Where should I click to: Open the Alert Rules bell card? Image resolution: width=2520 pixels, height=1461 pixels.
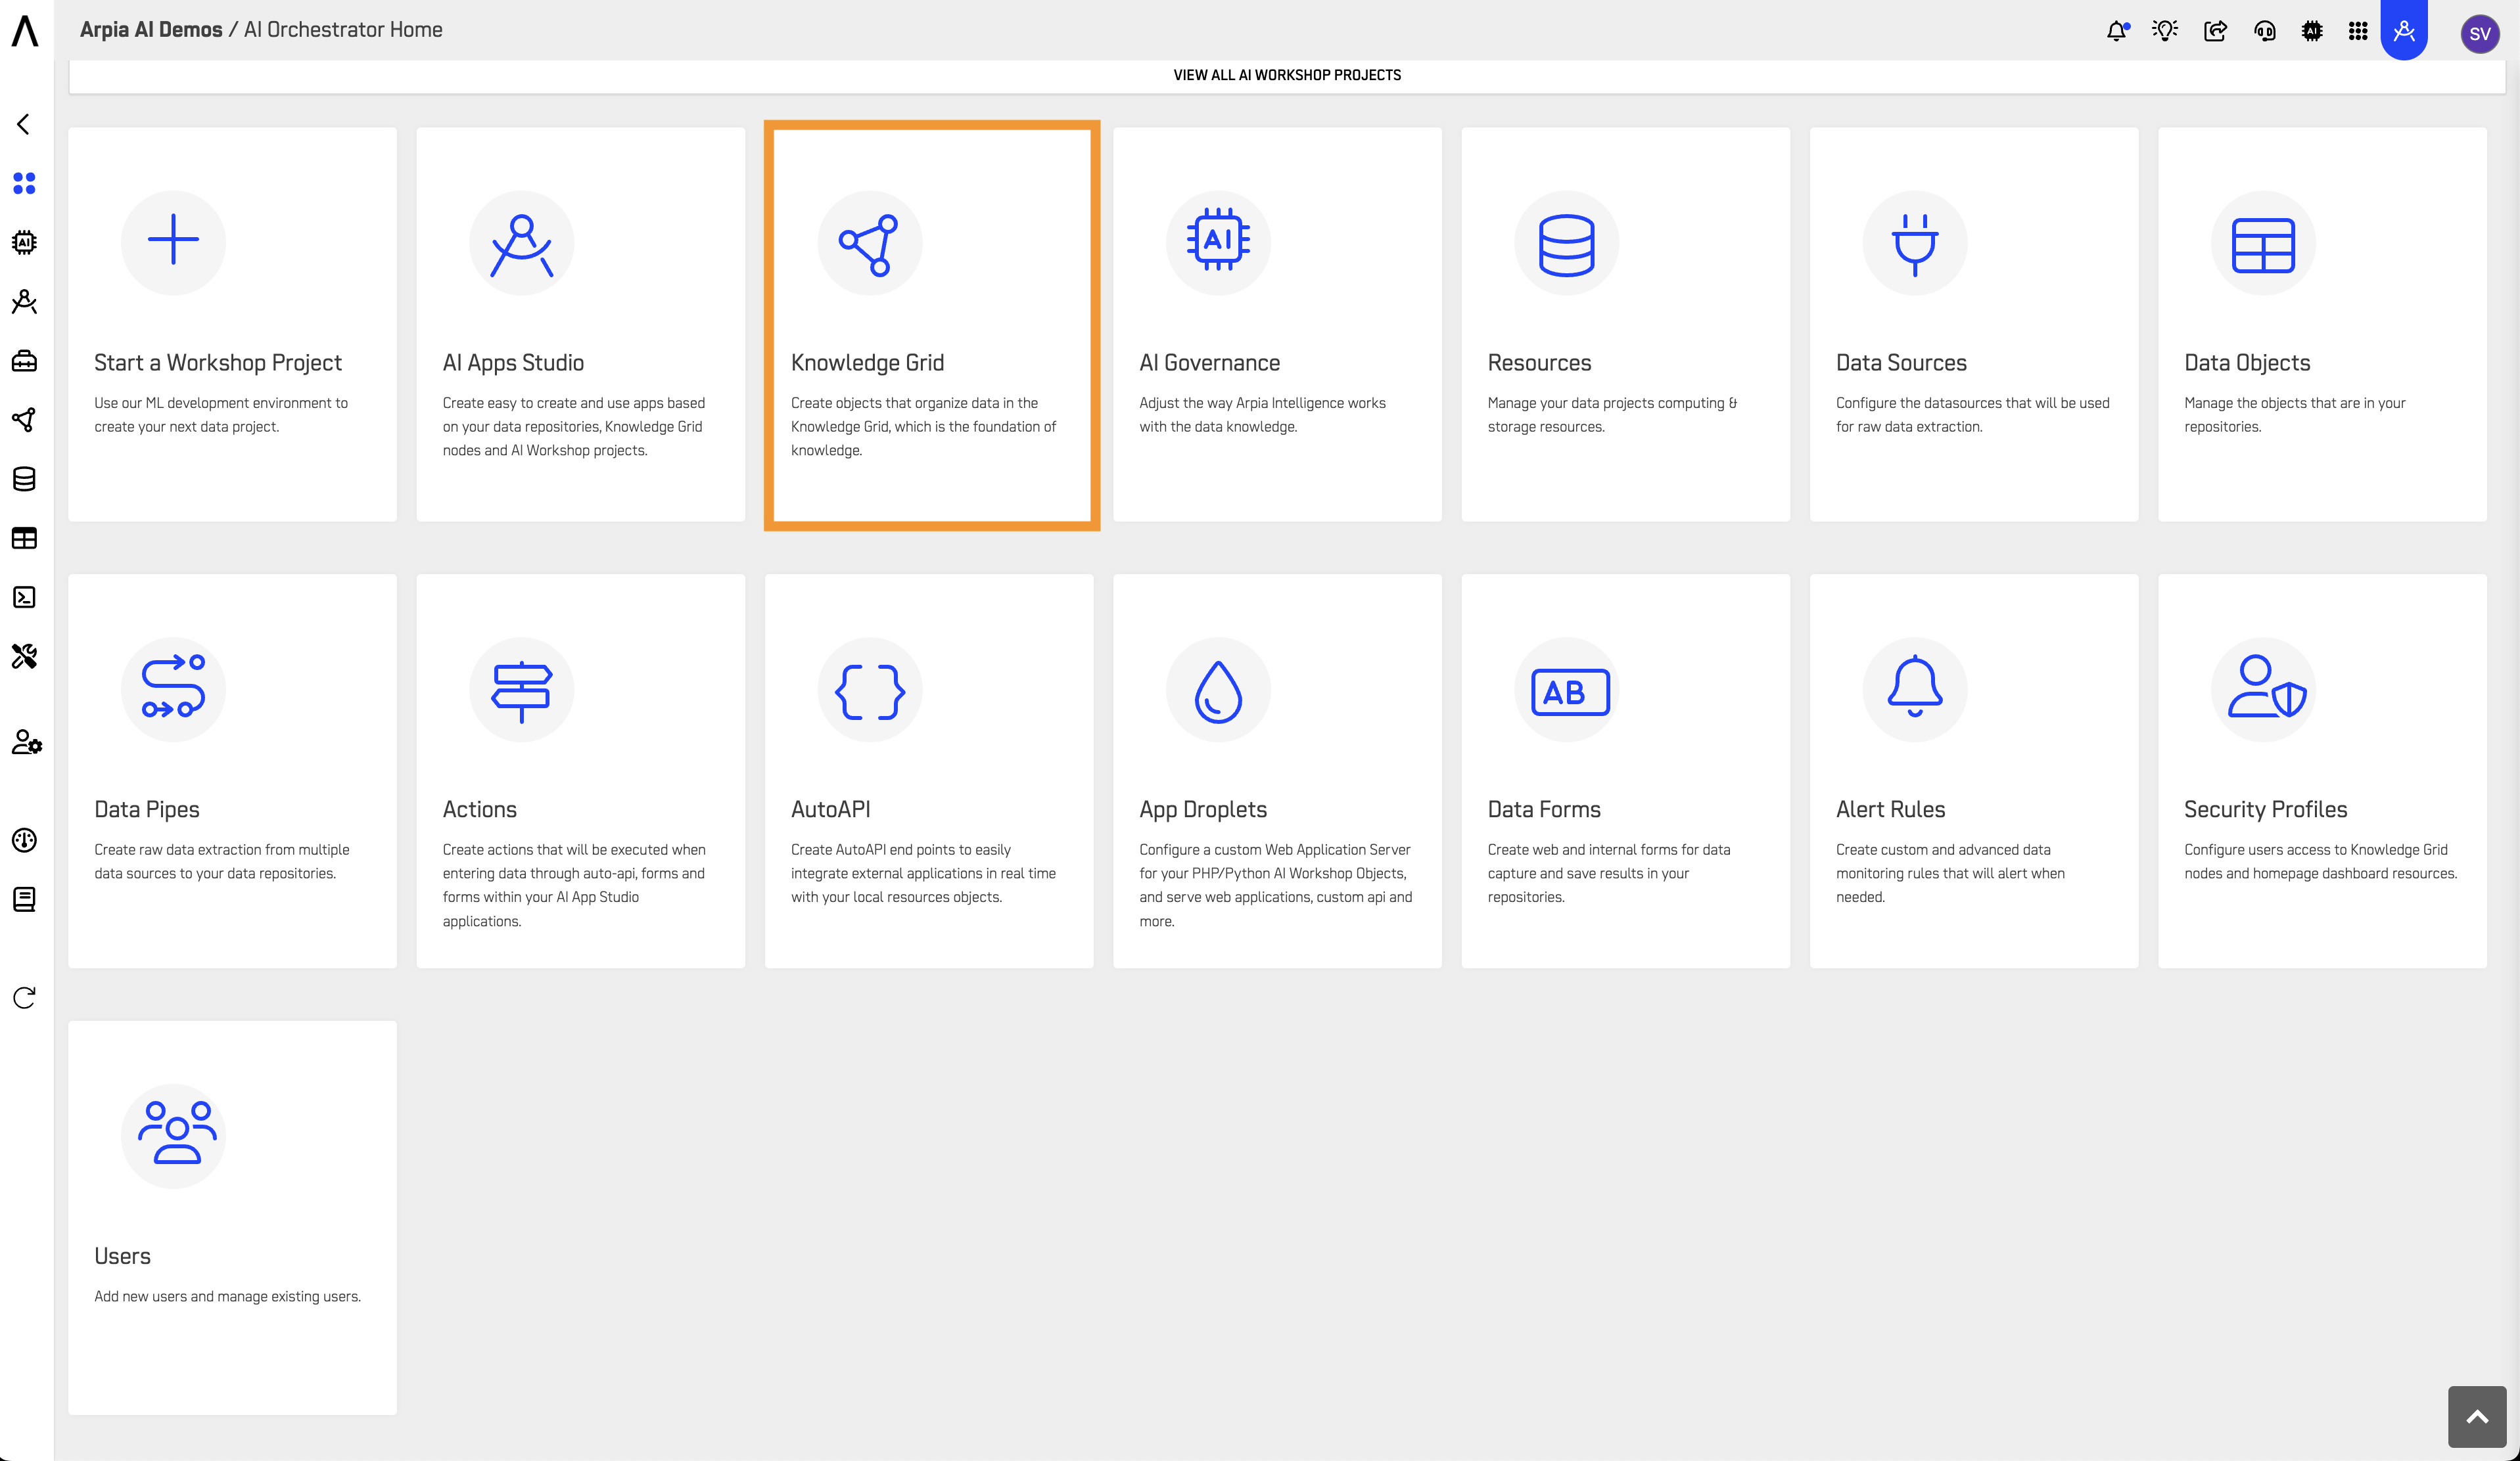click(x=1973, y=771)
